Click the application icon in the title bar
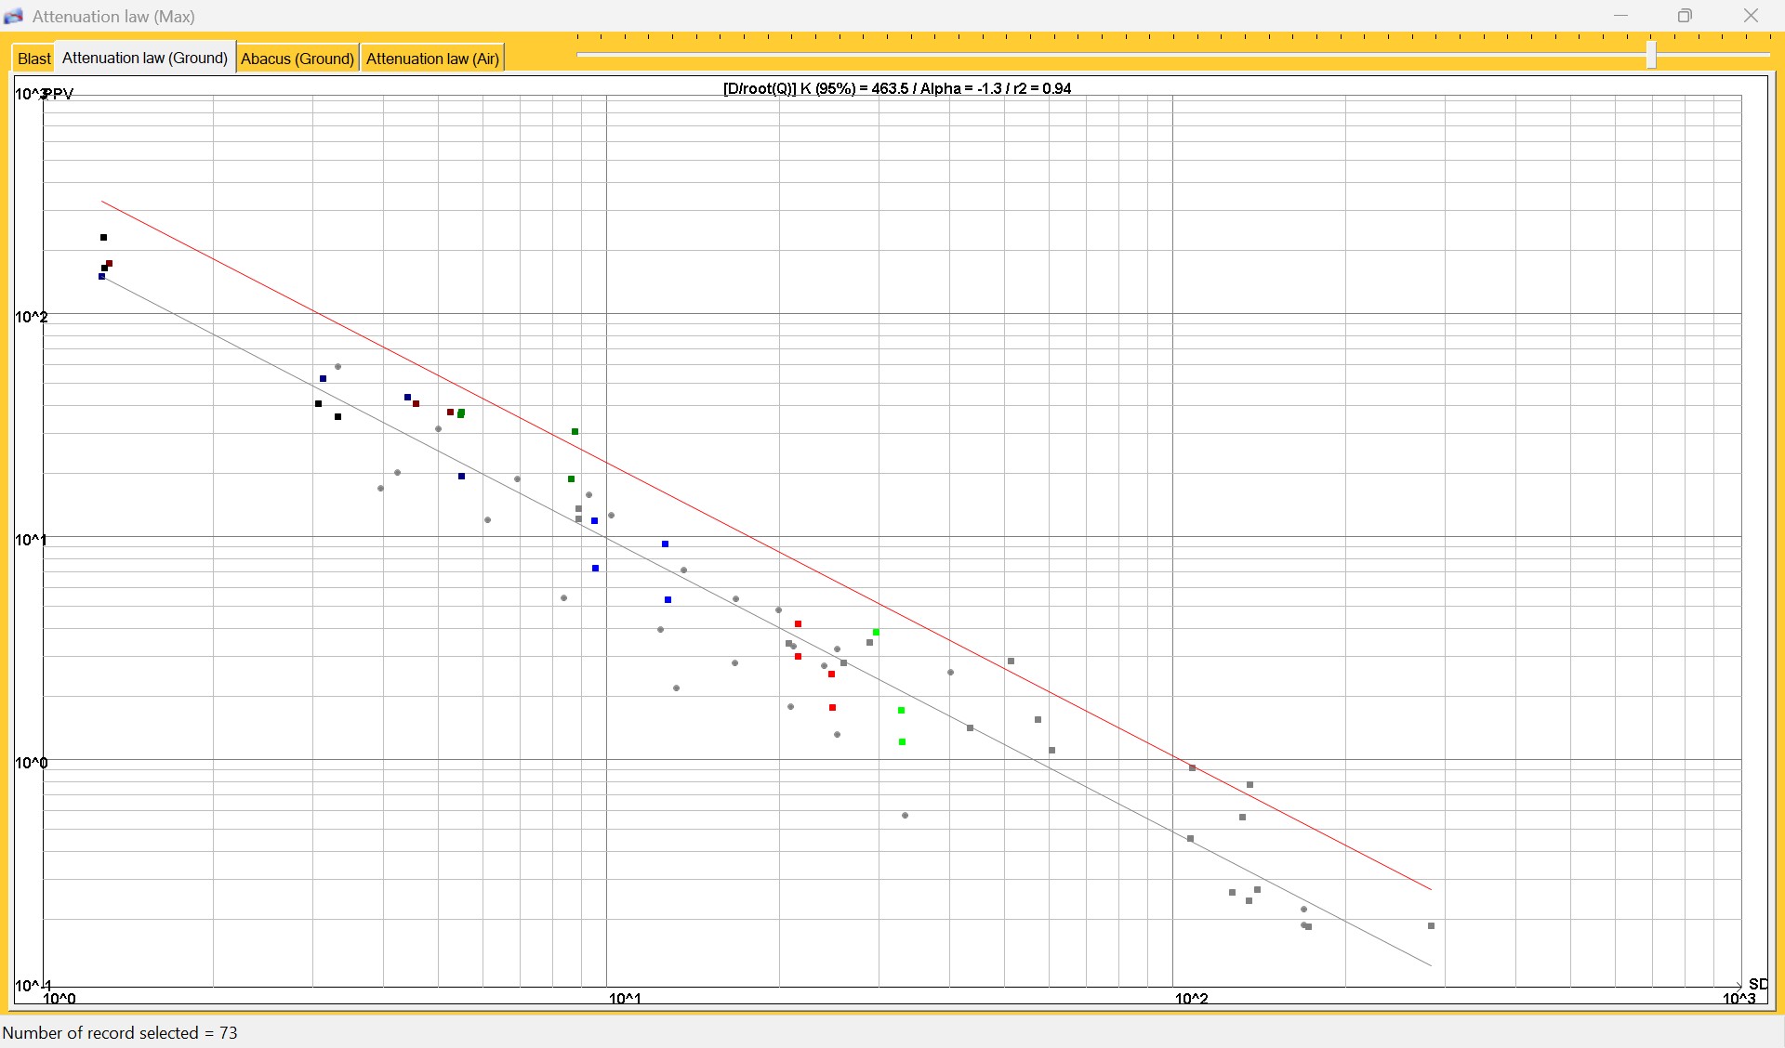 click(x=14, y=16)
